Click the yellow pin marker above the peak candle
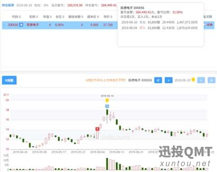The width and height of the screenshot is (217, 172). pos(107,100)
